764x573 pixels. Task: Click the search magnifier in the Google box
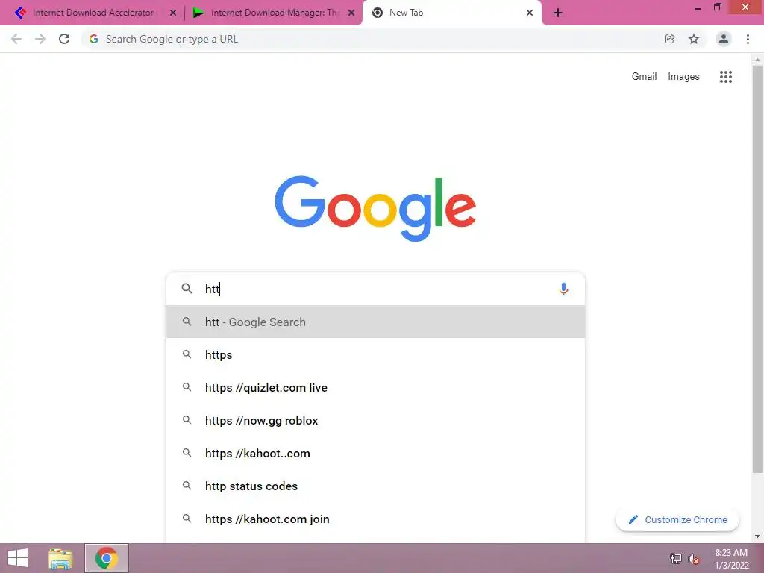[x=187, y=289]
